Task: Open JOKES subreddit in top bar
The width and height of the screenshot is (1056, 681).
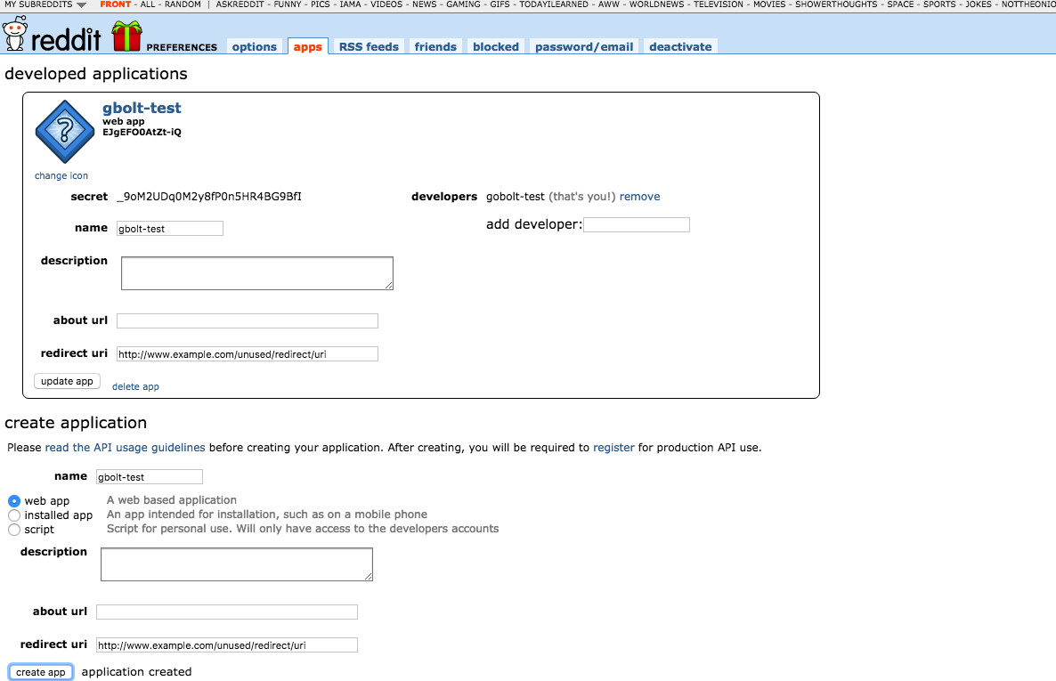Action: pyautogui.click(x=979, y=4)
